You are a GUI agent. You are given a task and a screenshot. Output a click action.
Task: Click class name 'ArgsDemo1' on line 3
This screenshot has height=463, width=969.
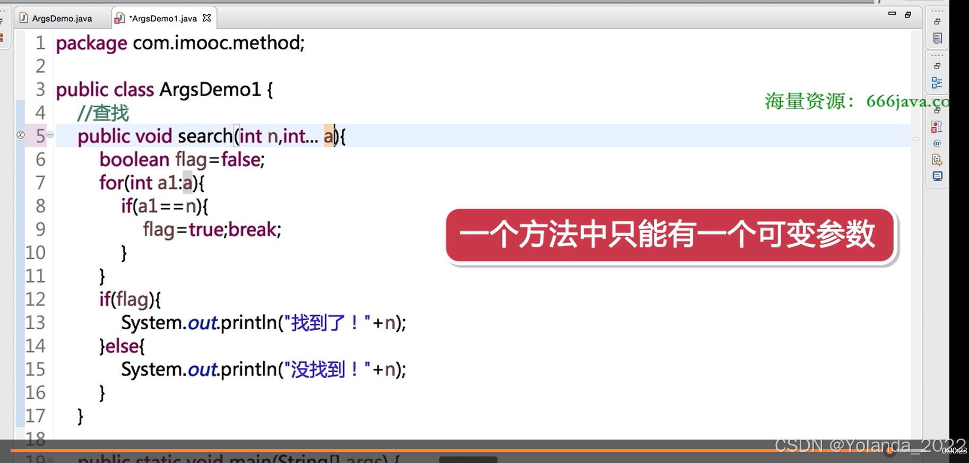[210, 90]
